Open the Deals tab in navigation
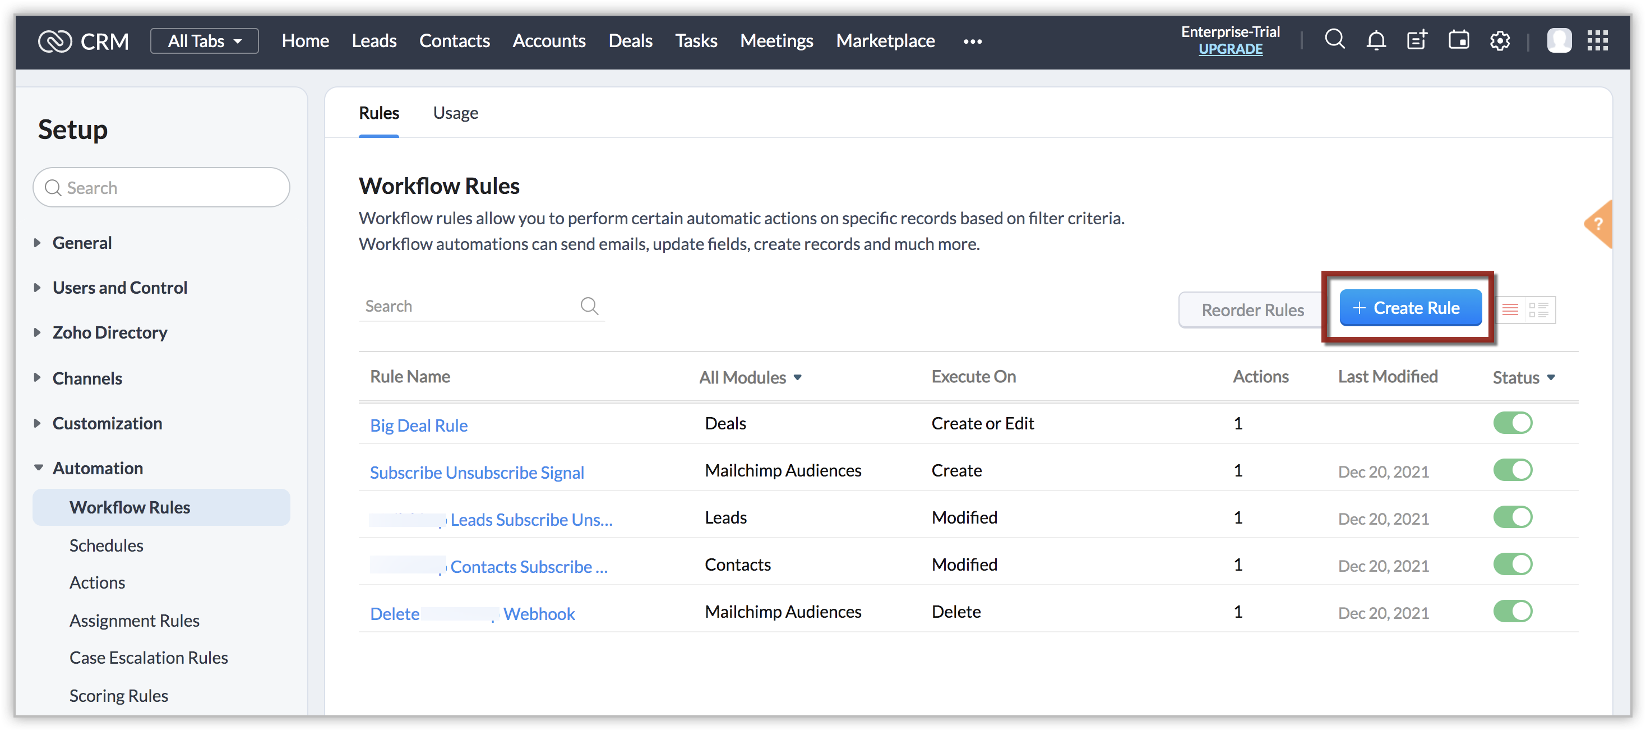The height and width of the screenshot is (731, 1646). point(630,41)
